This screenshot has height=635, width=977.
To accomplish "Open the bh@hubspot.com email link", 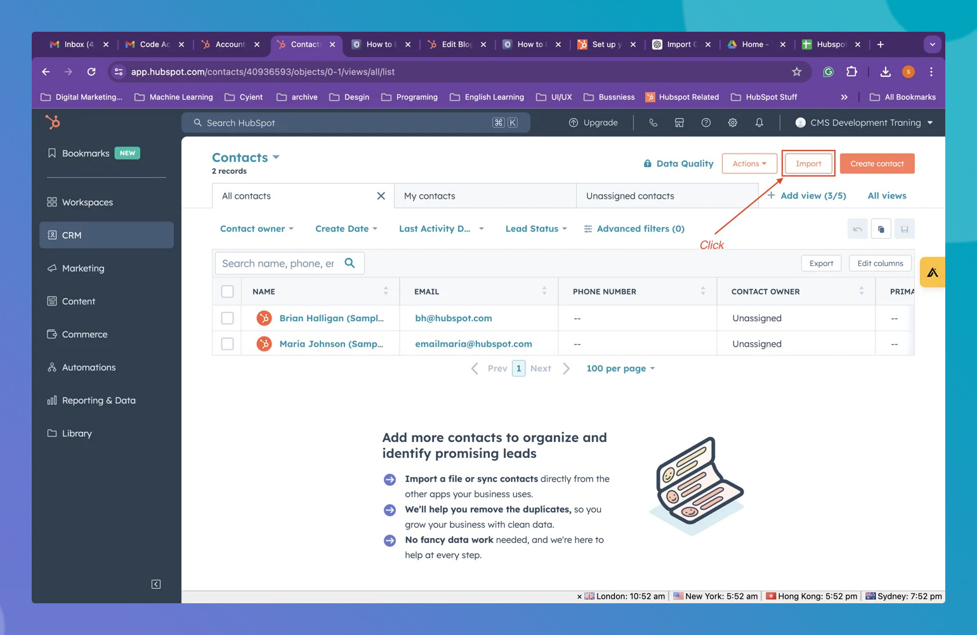I will point(453,318).
